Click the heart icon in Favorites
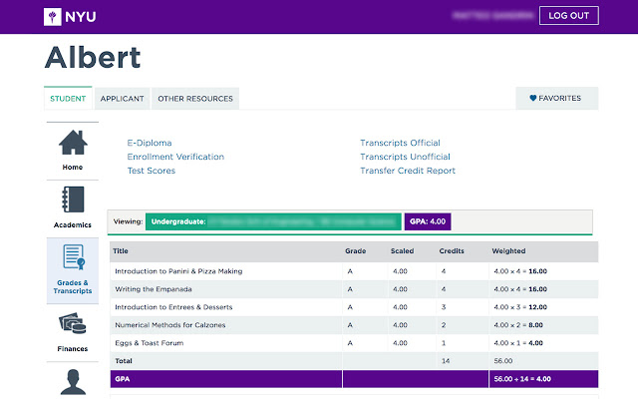The width and height of the screenshot is (638, 399). (533, 98)
